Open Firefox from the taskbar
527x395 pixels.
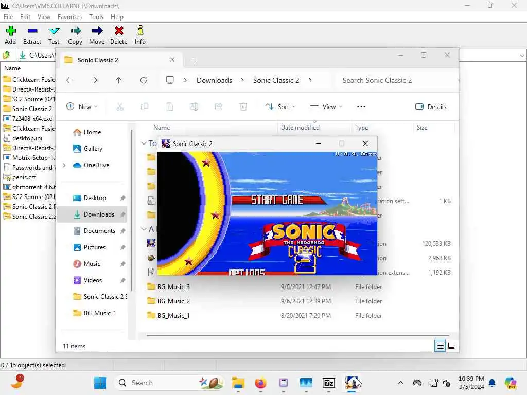(x=260, y=383)
